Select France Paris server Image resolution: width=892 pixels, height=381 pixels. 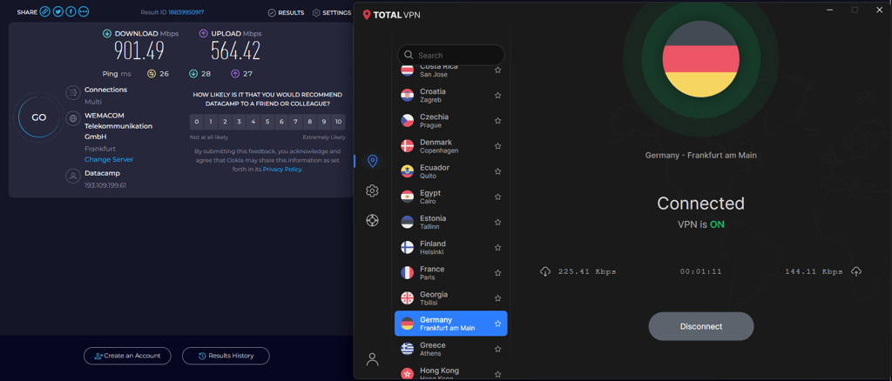[451, 273]
